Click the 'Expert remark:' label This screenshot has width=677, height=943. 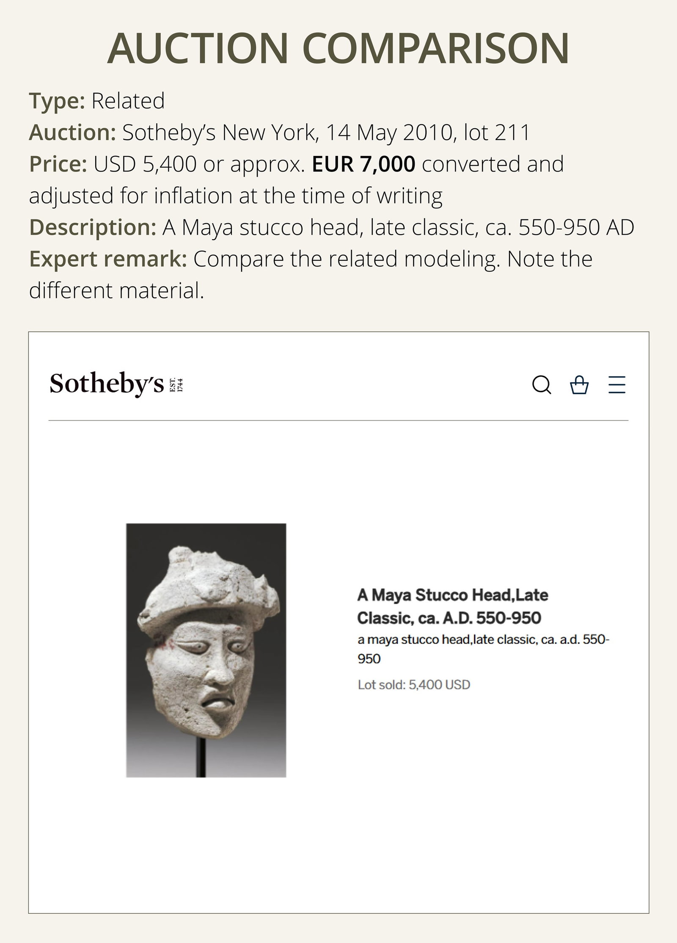click(108, 259)
